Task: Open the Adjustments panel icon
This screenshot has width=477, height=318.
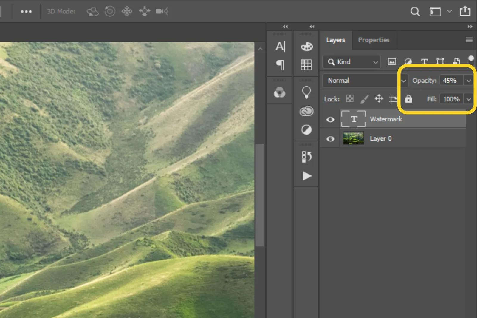Action: pos(306,130)
